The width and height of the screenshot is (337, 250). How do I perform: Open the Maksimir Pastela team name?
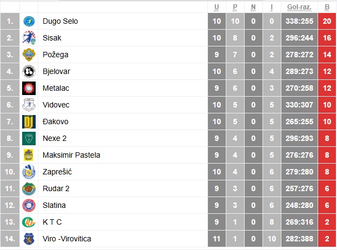(x=71, y=155)
